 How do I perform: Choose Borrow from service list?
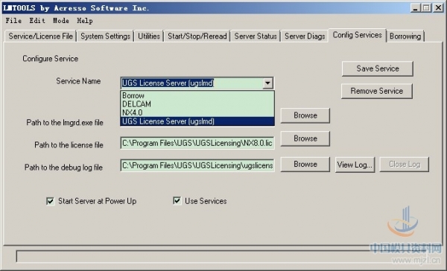tap(197, 95)
